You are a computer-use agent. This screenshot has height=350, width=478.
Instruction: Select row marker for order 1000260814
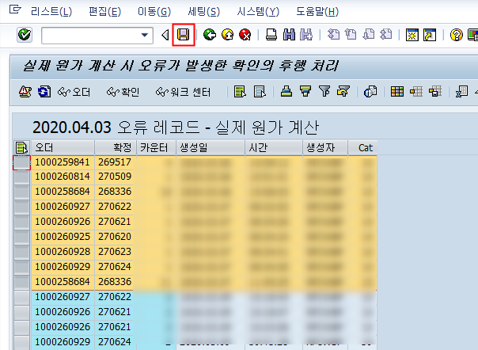[22, 177]
